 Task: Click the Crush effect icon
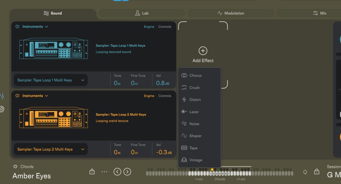[184, 88]
